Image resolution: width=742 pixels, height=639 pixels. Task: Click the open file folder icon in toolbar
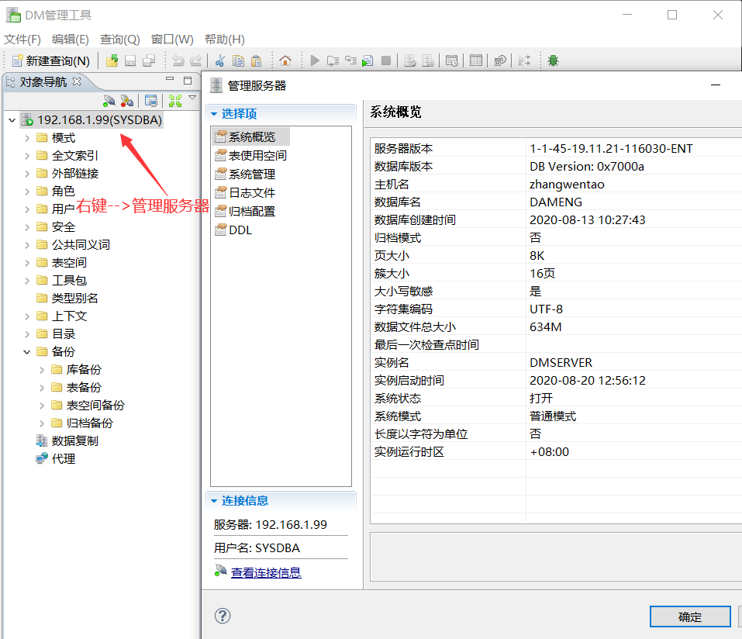coord(112,60)
